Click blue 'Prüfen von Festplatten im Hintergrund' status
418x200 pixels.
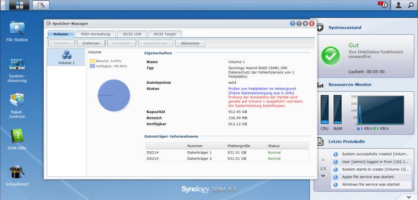click(262, 88)
